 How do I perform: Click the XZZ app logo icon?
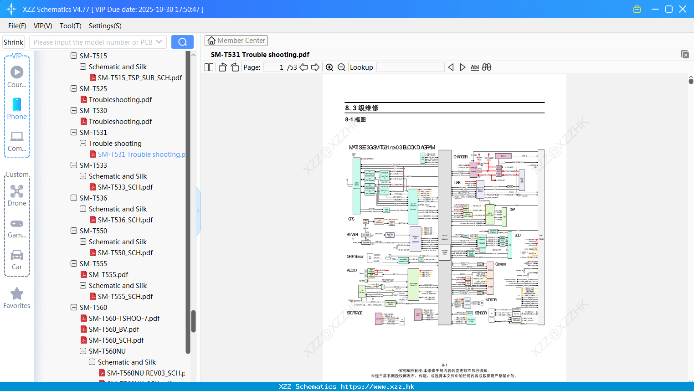click(x=11, y=9)
